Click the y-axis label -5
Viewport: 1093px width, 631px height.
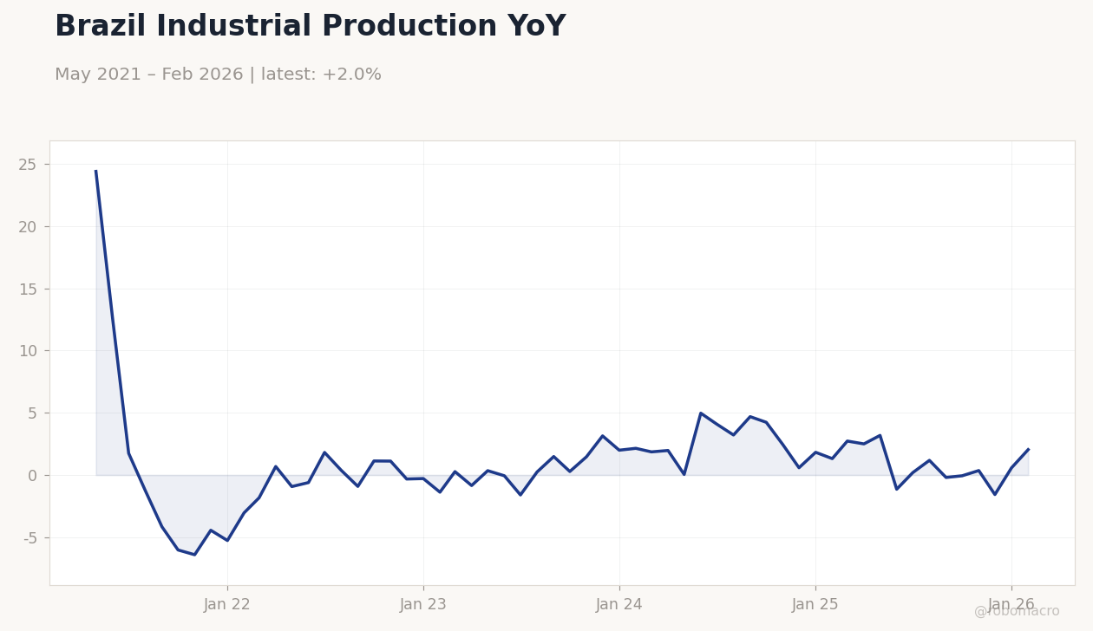pos(29,538)
